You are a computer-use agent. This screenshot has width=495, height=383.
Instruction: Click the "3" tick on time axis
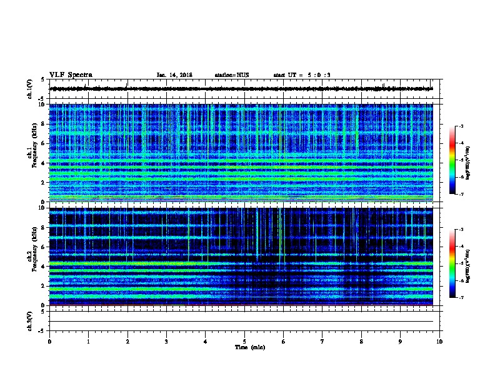166,342
